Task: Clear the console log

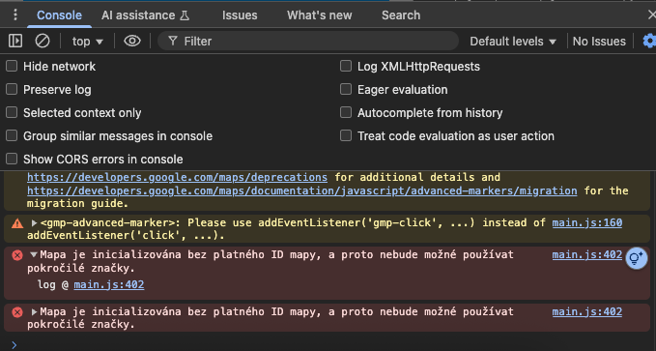Action: (43, 41)
